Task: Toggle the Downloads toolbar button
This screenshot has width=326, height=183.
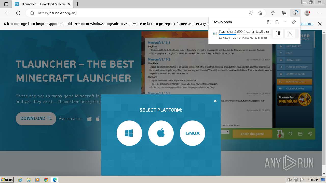Action: click(x=295, y=13)
